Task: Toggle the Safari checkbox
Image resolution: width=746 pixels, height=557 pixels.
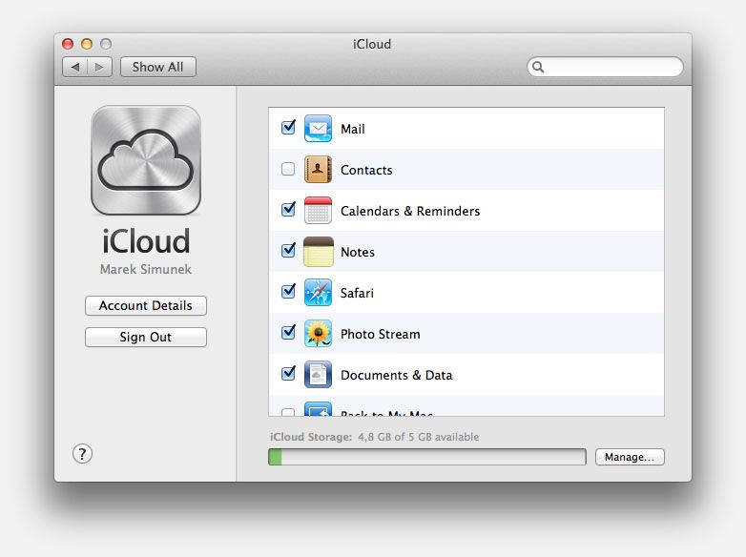Action: [288, 291]
